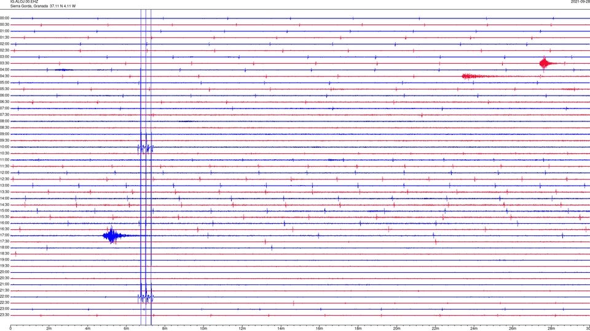Click the 18:30 time label
This screenshot has height=331, width=590.
point(5,254)
